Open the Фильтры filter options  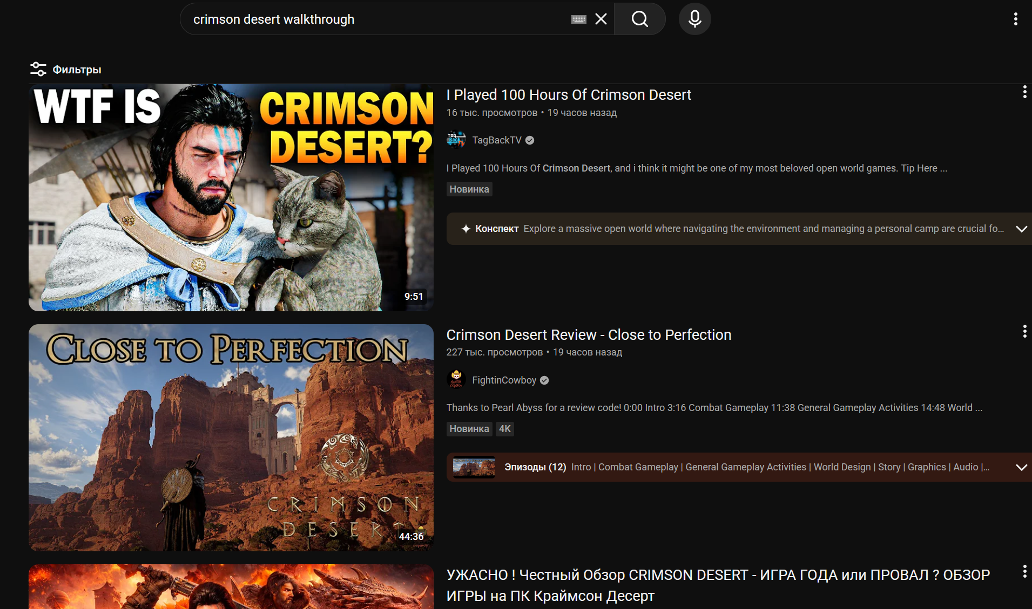click(66, 70)
